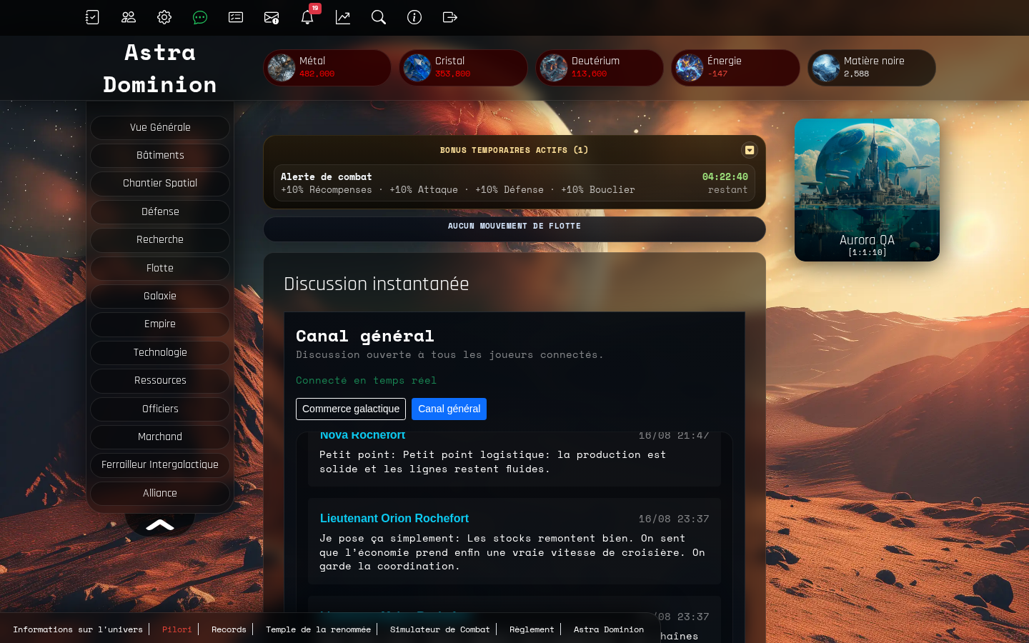Click the Métal resource icon
This screenshot has width=1029, height=643.
point(282,68)
